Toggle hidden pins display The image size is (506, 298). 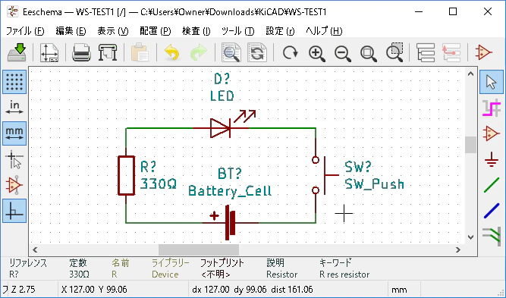(x=14, y=185)
